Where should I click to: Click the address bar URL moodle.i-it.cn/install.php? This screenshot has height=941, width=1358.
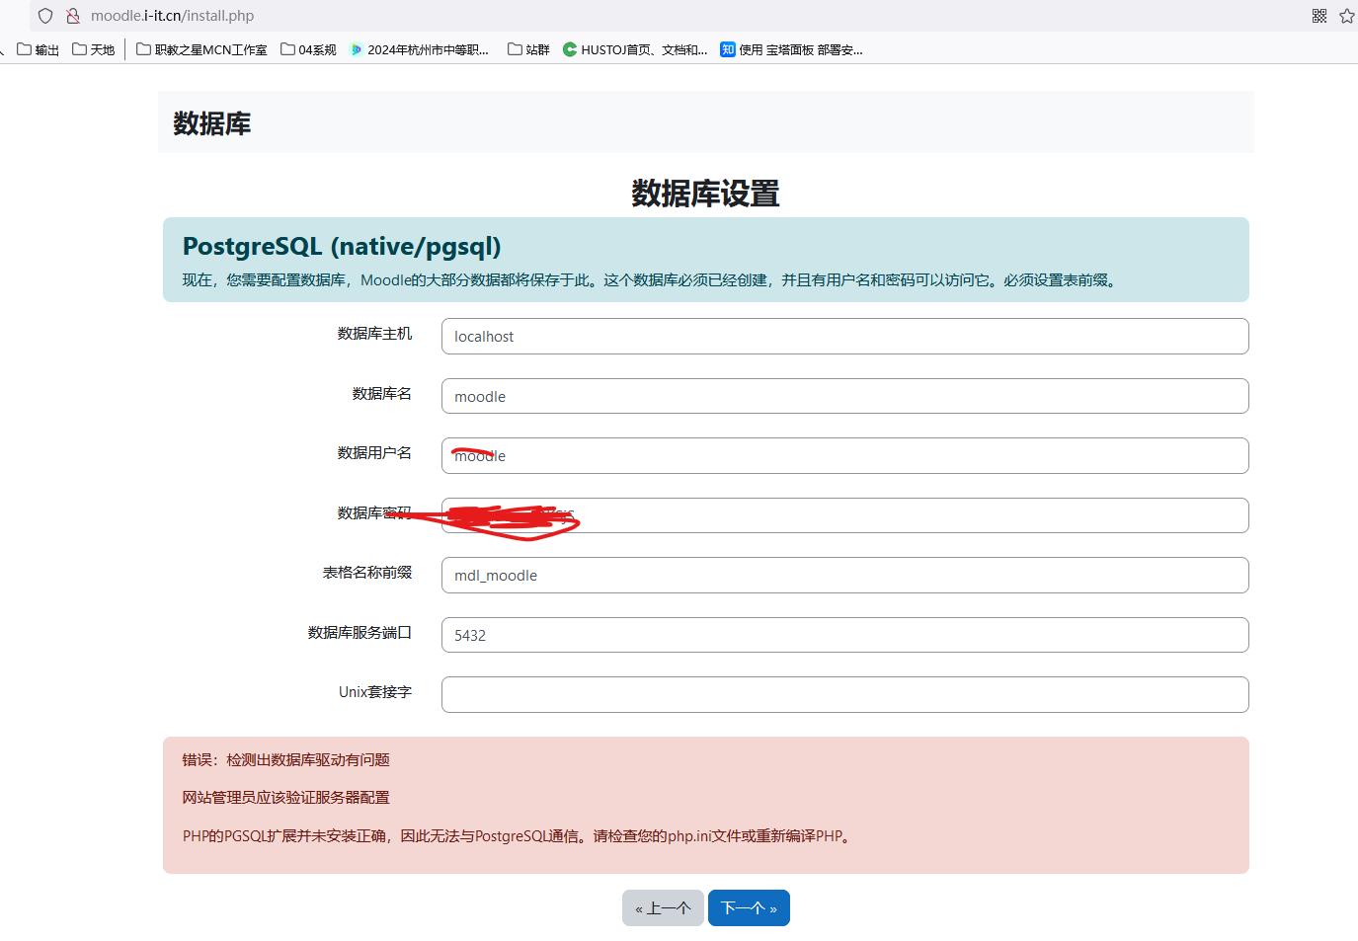pyautogui.click(x=173, y=16)
